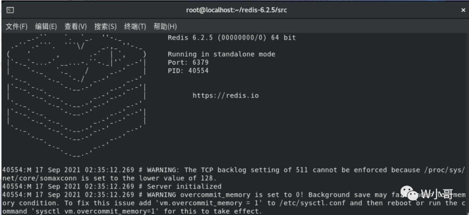Viewport: 469px width, 215px height.
Task: Click the line mentioning /etc/sysctl.conf
Action: (x=234, y=203)
